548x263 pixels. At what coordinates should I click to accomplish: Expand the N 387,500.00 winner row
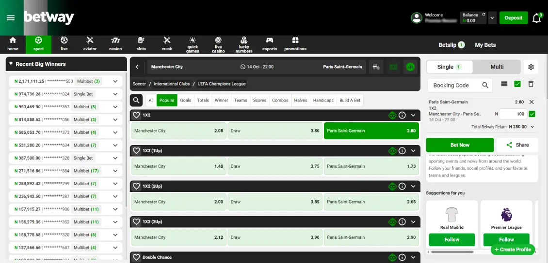coord(115,158)
